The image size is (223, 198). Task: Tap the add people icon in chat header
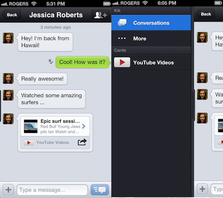(101, 15)
